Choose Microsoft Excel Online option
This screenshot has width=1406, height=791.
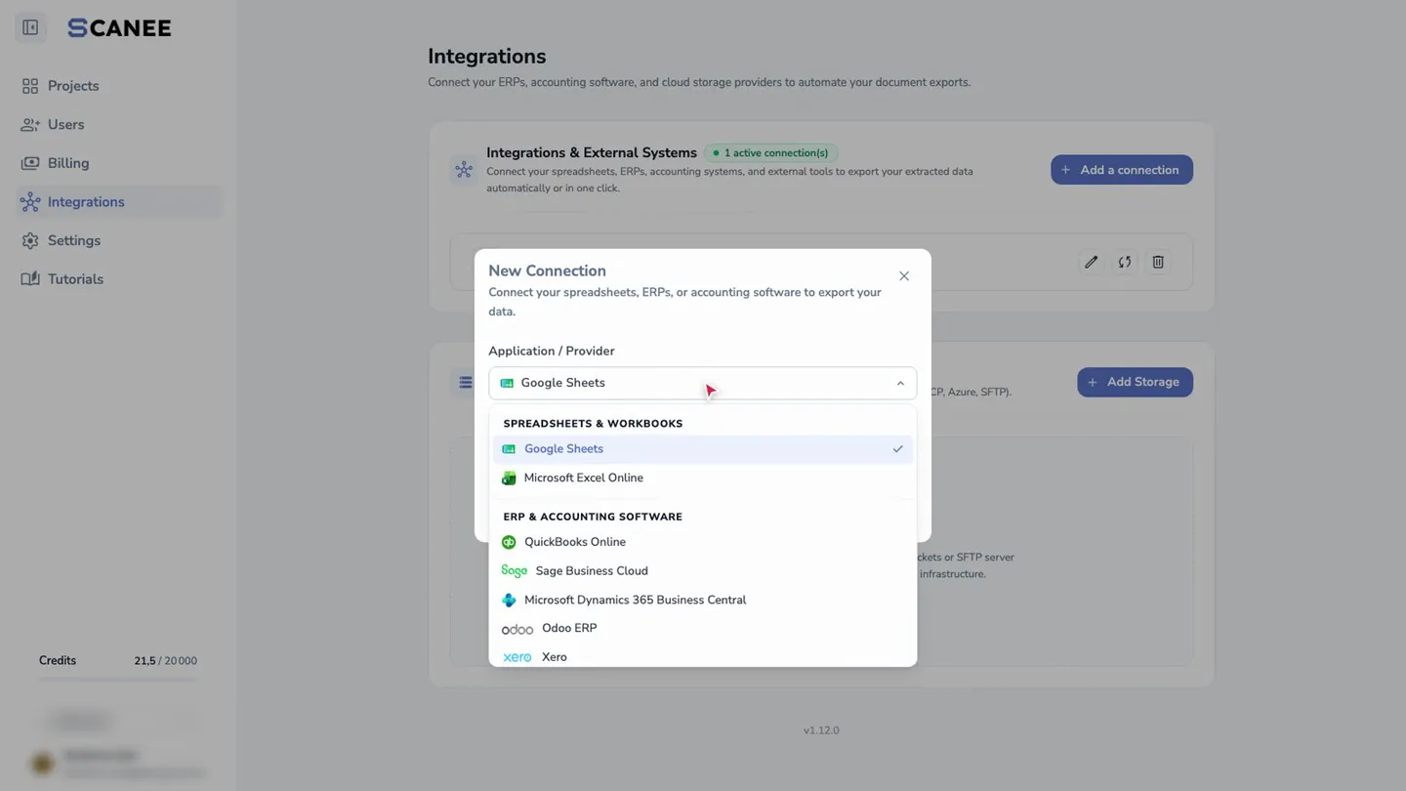(x=703, y=479)
